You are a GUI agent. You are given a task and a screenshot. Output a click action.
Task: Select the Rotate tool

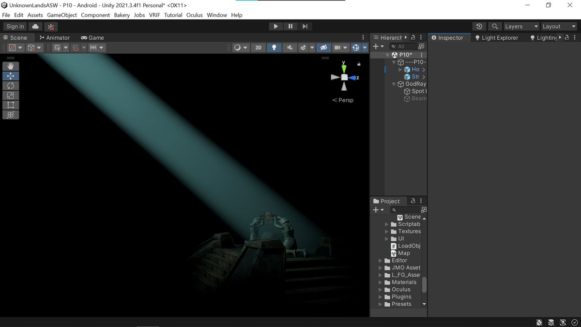tap(11, 85)
